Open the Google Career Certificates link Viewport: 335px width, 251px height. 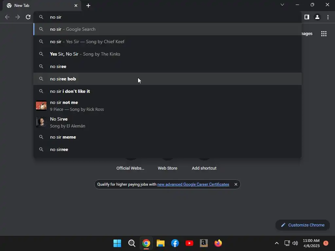pos(193,184)
